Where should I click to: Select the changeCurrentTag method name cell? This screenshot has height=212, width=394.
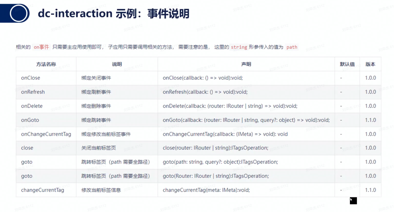[x=43, y=190]
